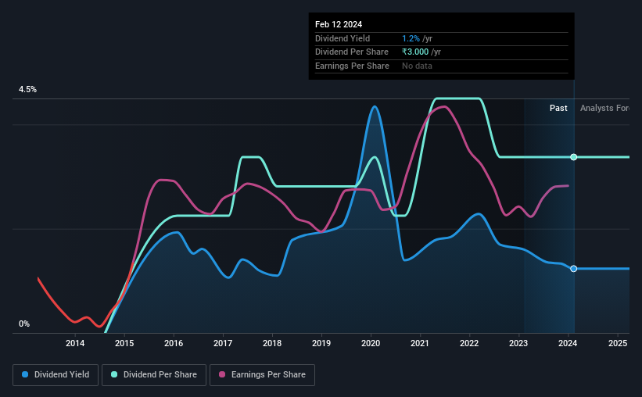Click the Past section label
Screen dimensions: 642x397
click(x=558, y=108)
